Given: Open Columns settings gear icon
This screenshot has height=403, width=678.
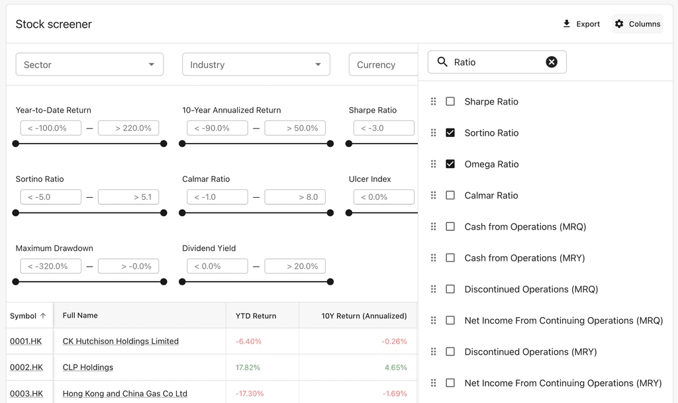Looking at the screenshot, I should 619,24.
